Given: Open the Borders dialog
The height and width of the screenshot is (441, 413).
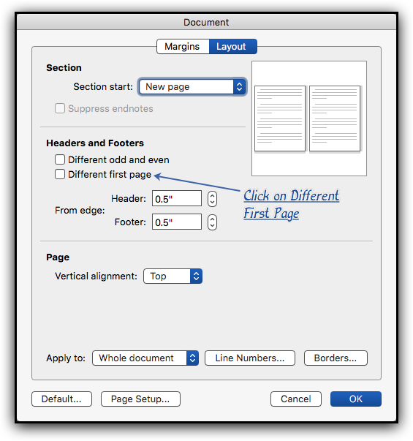Looking at the screenshot, I should [336, 358].
